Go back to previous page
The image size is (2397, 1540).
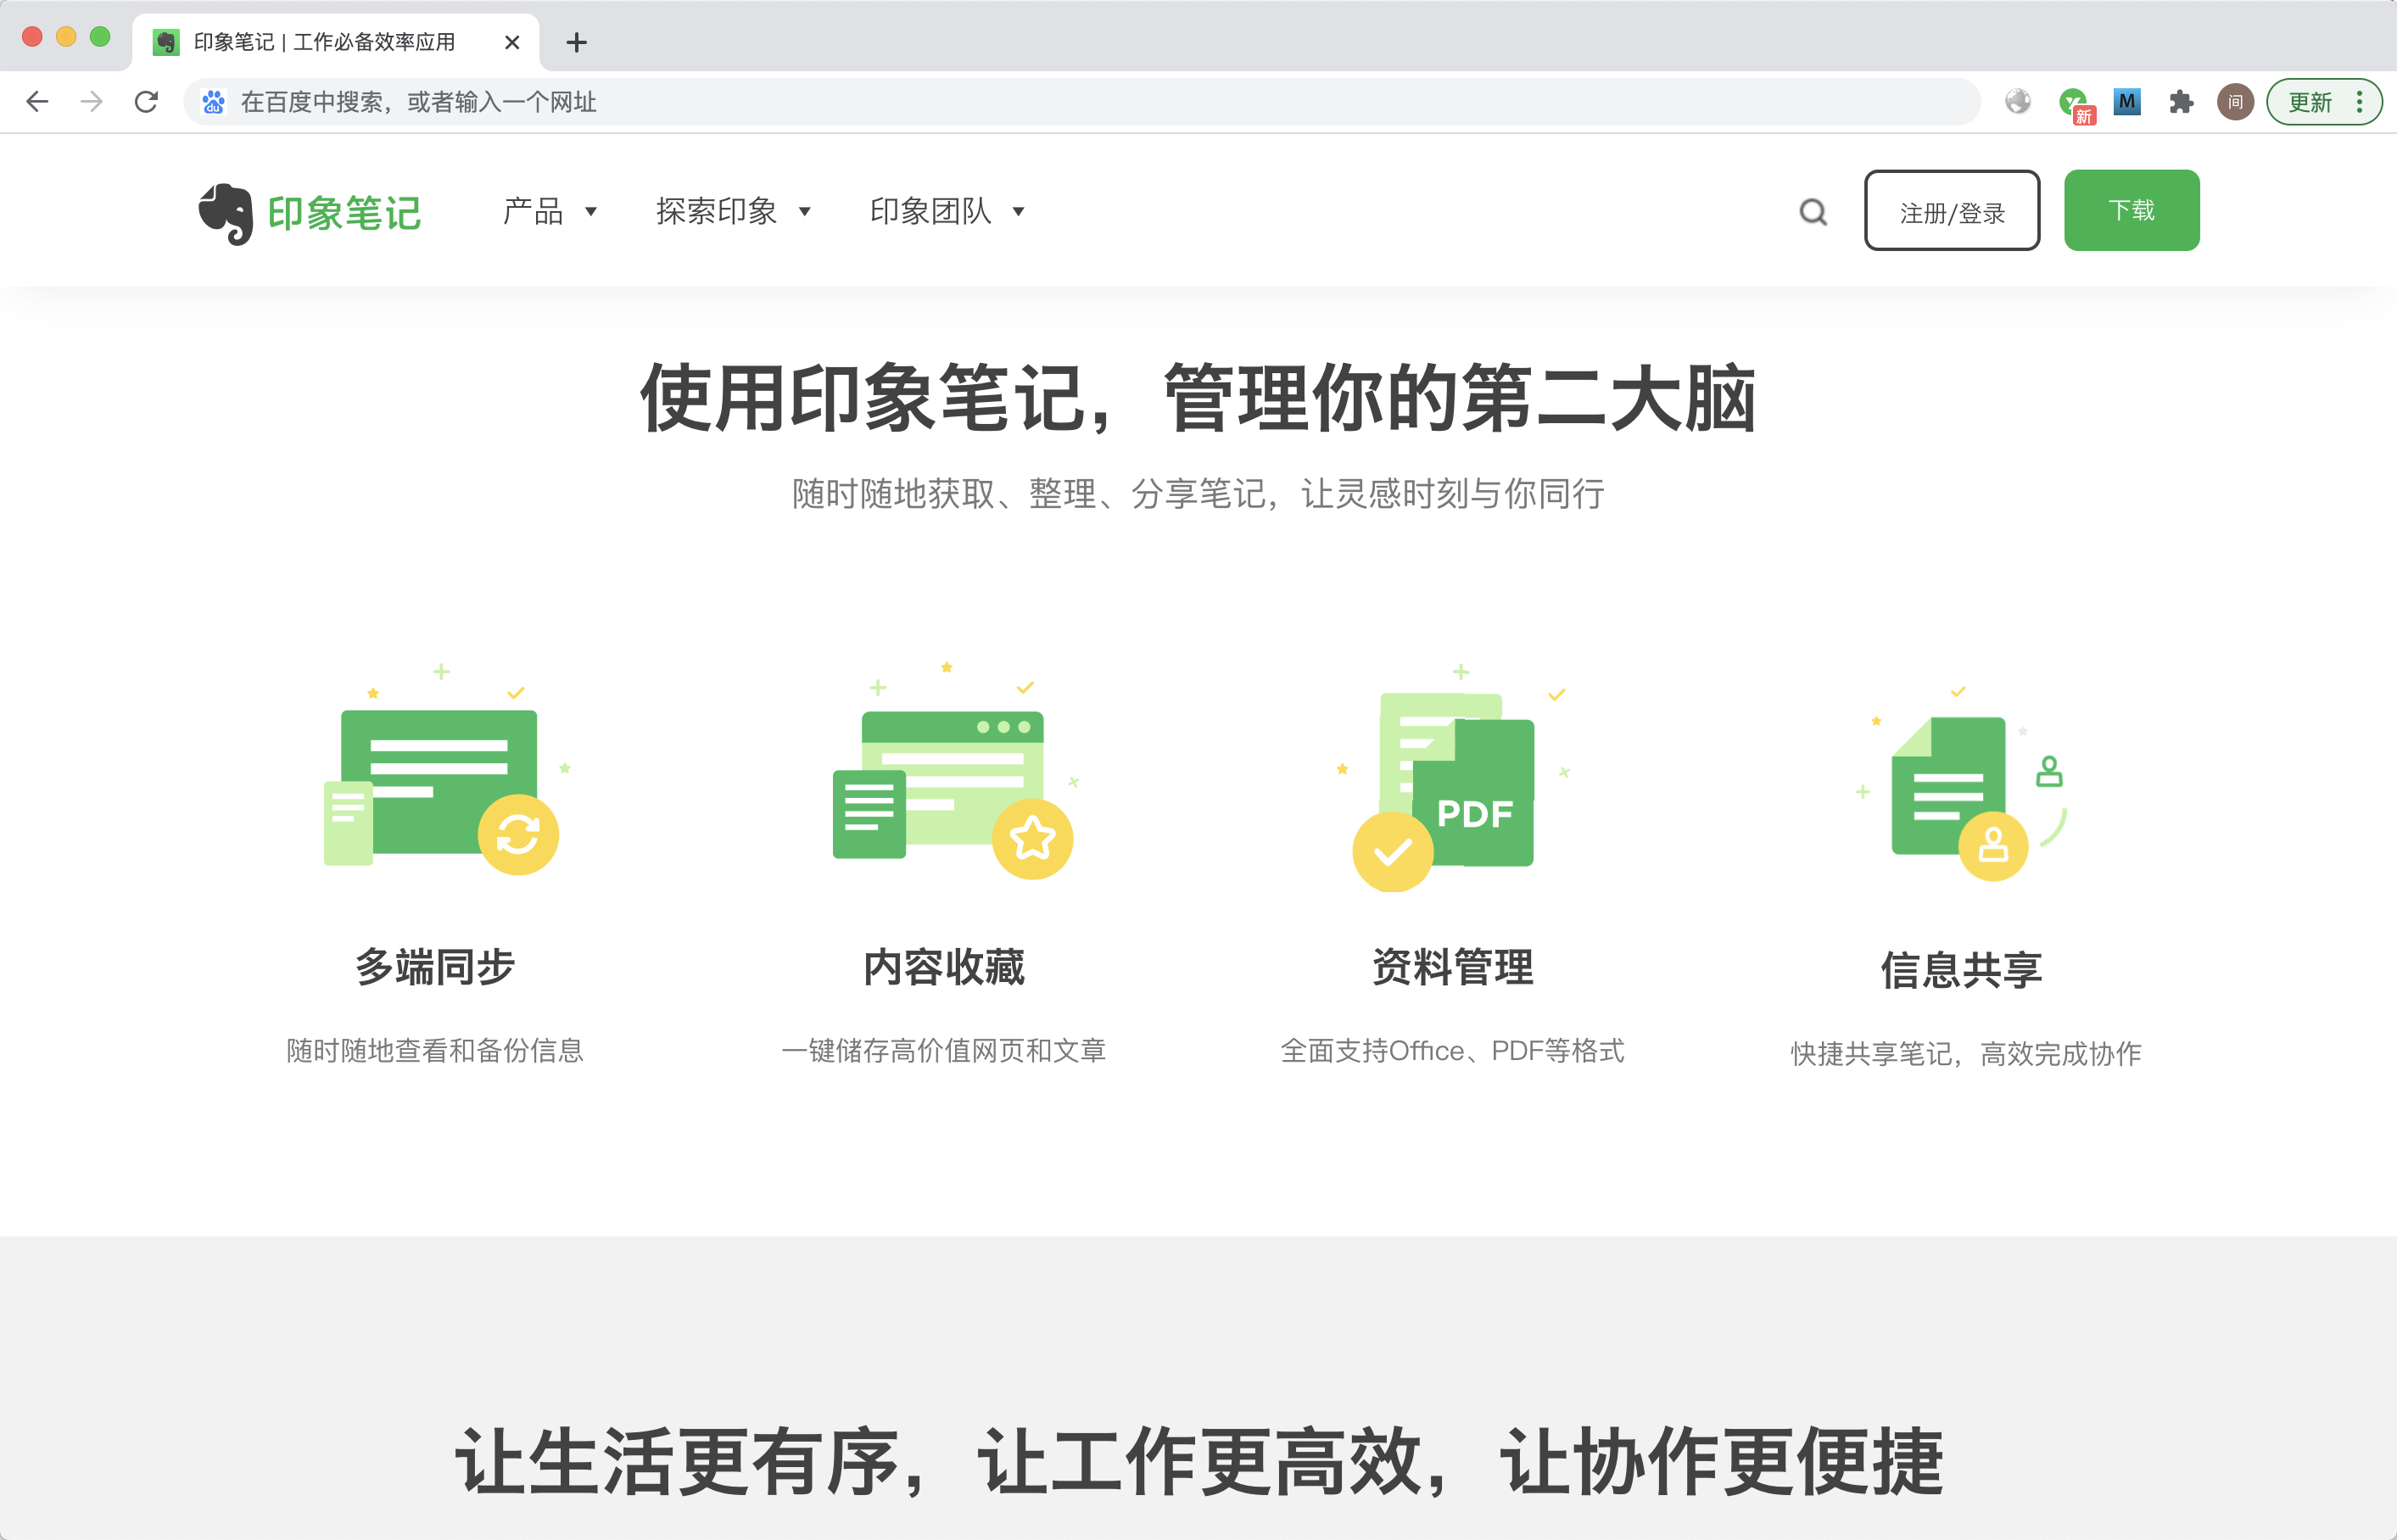point(38,102)
